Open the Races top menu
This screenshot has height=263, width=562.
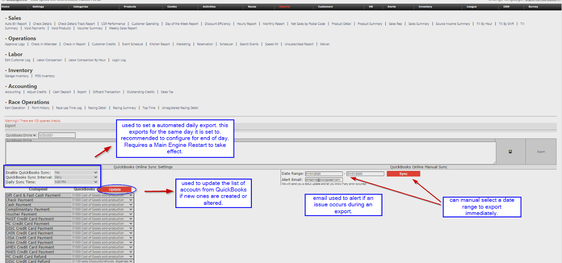pos(252,7)
